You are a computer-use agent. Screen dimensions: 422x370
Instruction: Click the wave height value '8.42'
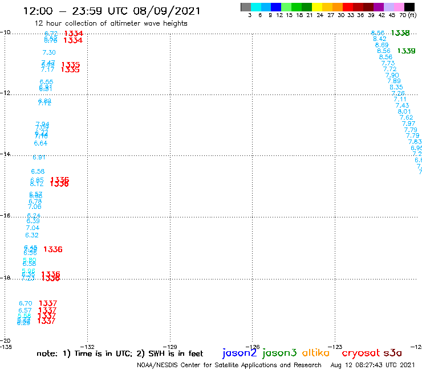coord(379,39)
